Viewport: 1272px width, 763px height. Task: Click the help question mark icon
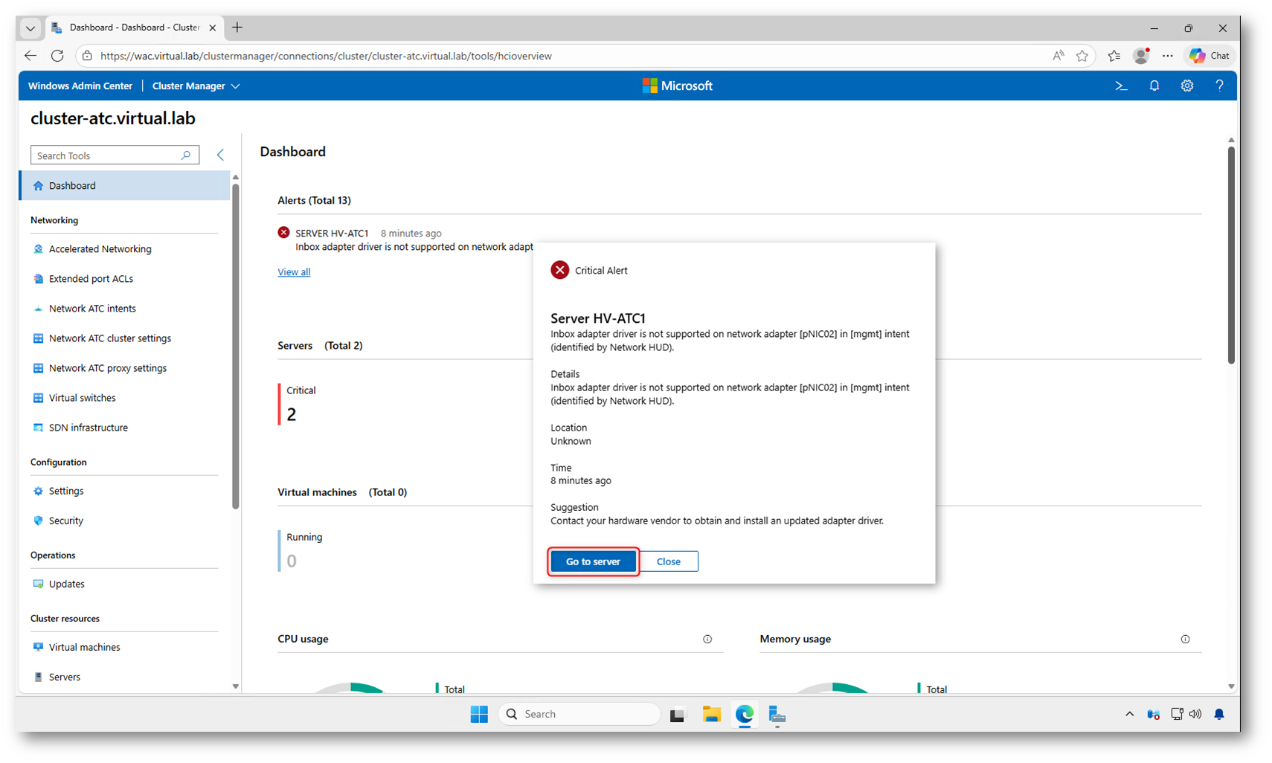(1218, 86)
